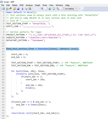Open the Tools menu
The image size is (108, 119).
coord(45,5)
